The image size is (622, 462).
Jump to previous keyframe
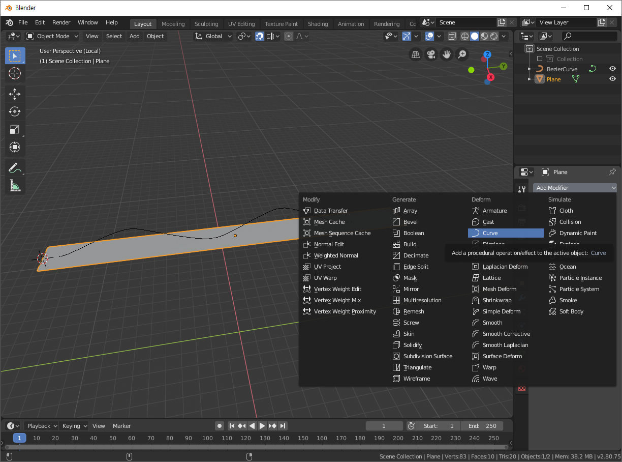tap(242, 426)
